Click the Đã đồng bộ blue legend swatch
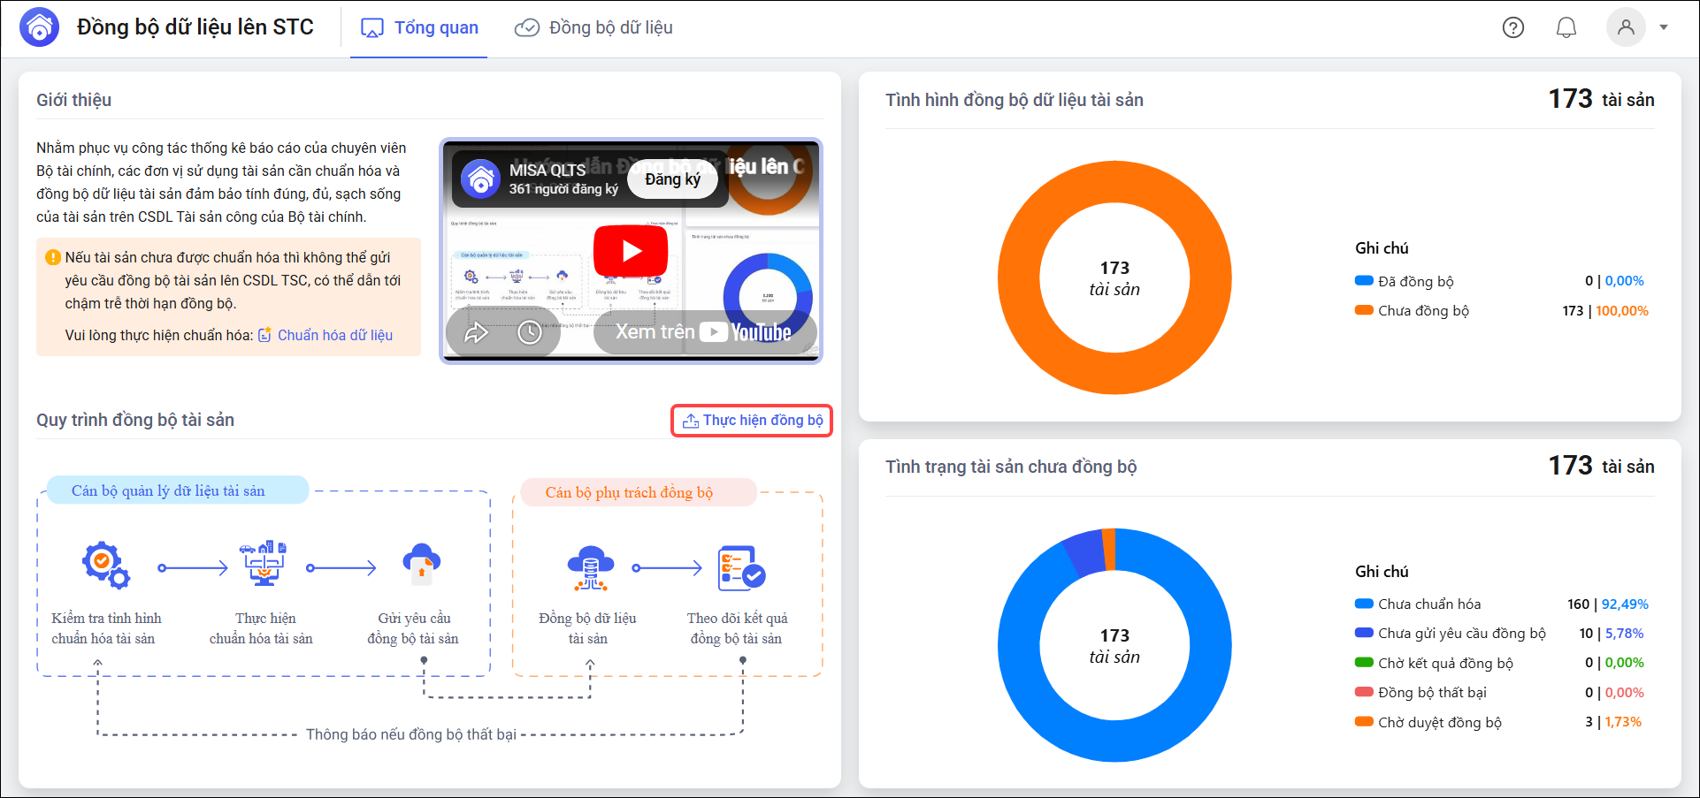The width and height of the screenshot is (1700, 798). click(x=1364, y=281)
